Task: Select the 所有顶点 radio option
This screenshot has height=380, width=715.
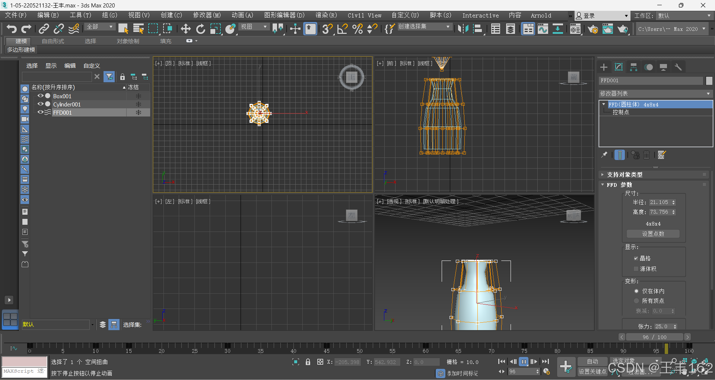Action: (x=636, y=301)
